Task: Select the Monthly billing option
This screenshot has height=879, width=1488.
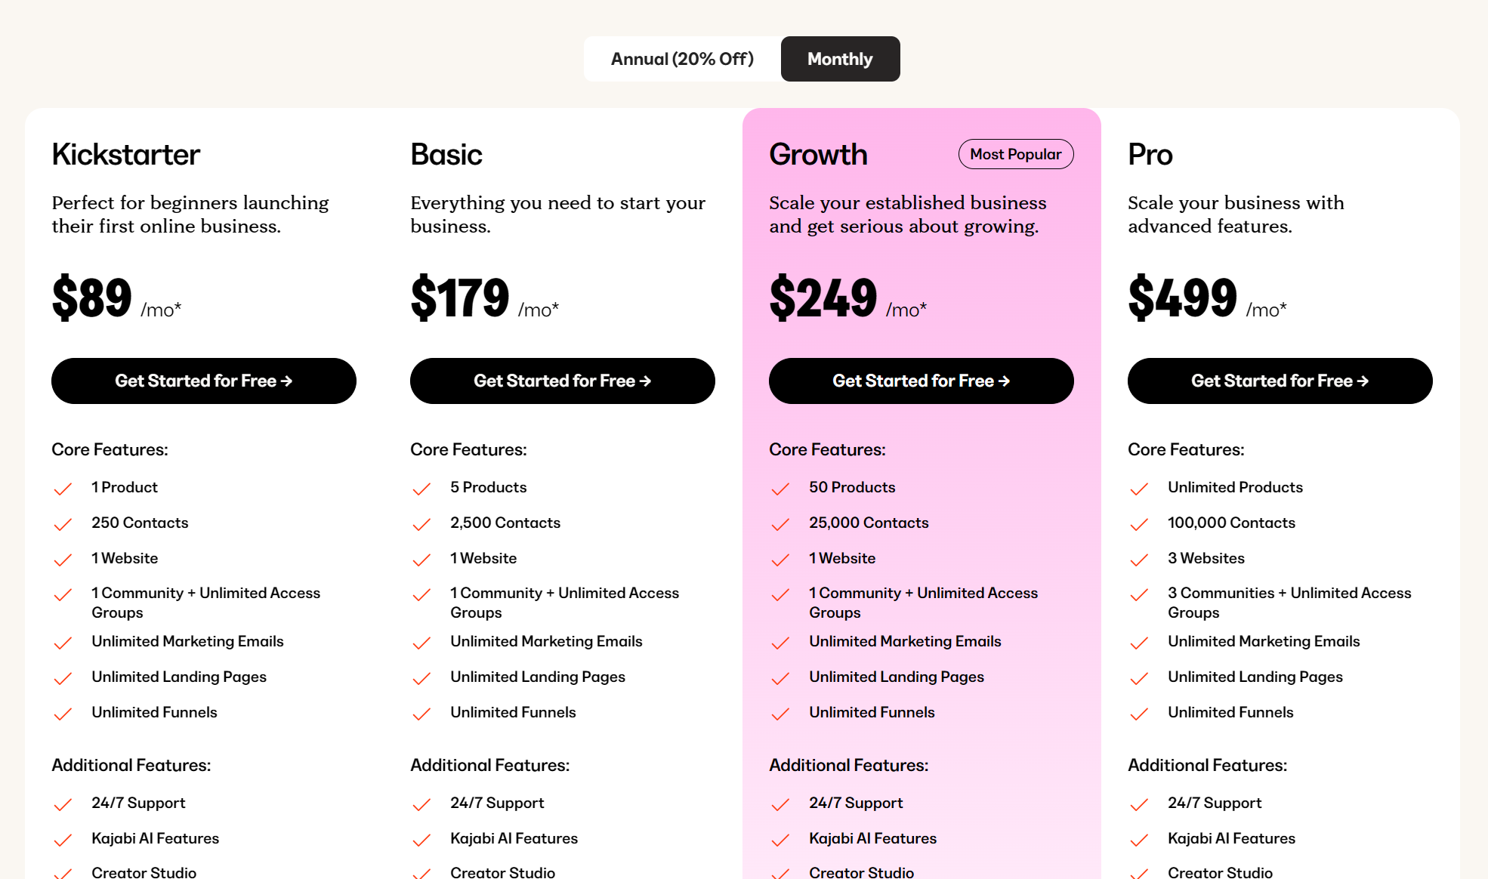Action: 840,59
